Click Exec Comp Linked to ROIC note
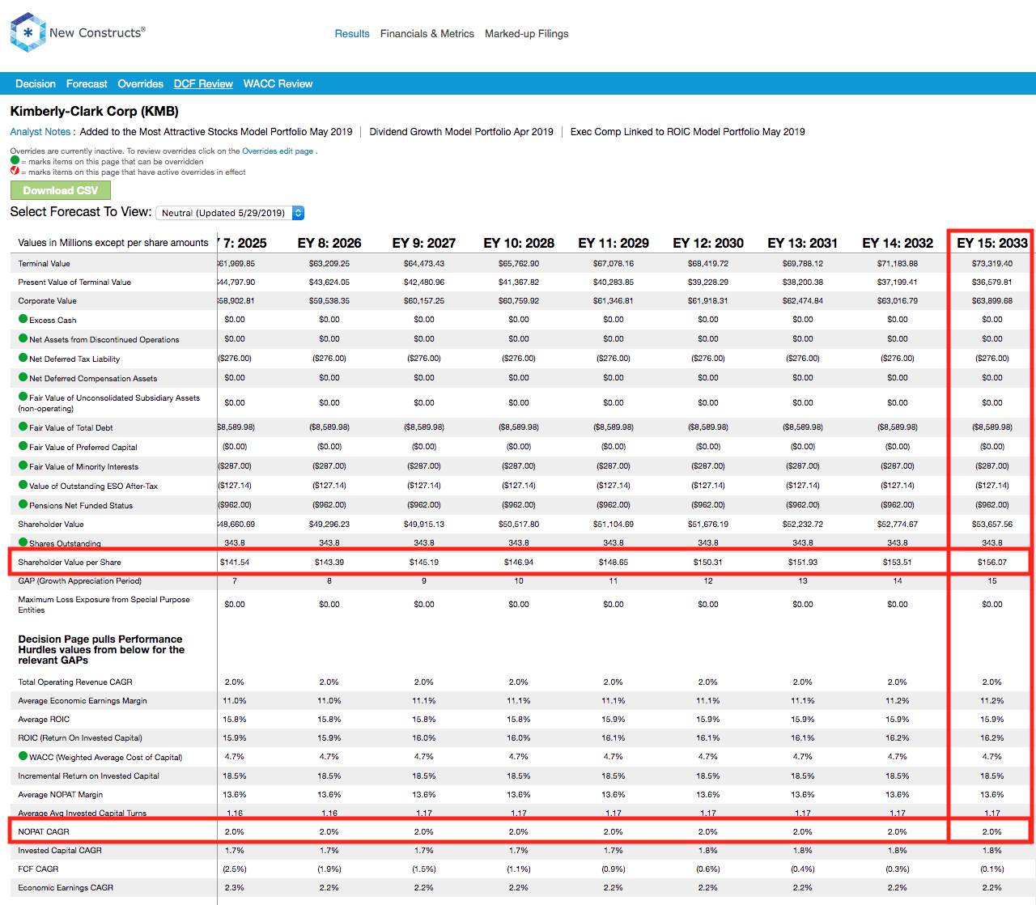The image size is (1036, 905). point(688,132)
